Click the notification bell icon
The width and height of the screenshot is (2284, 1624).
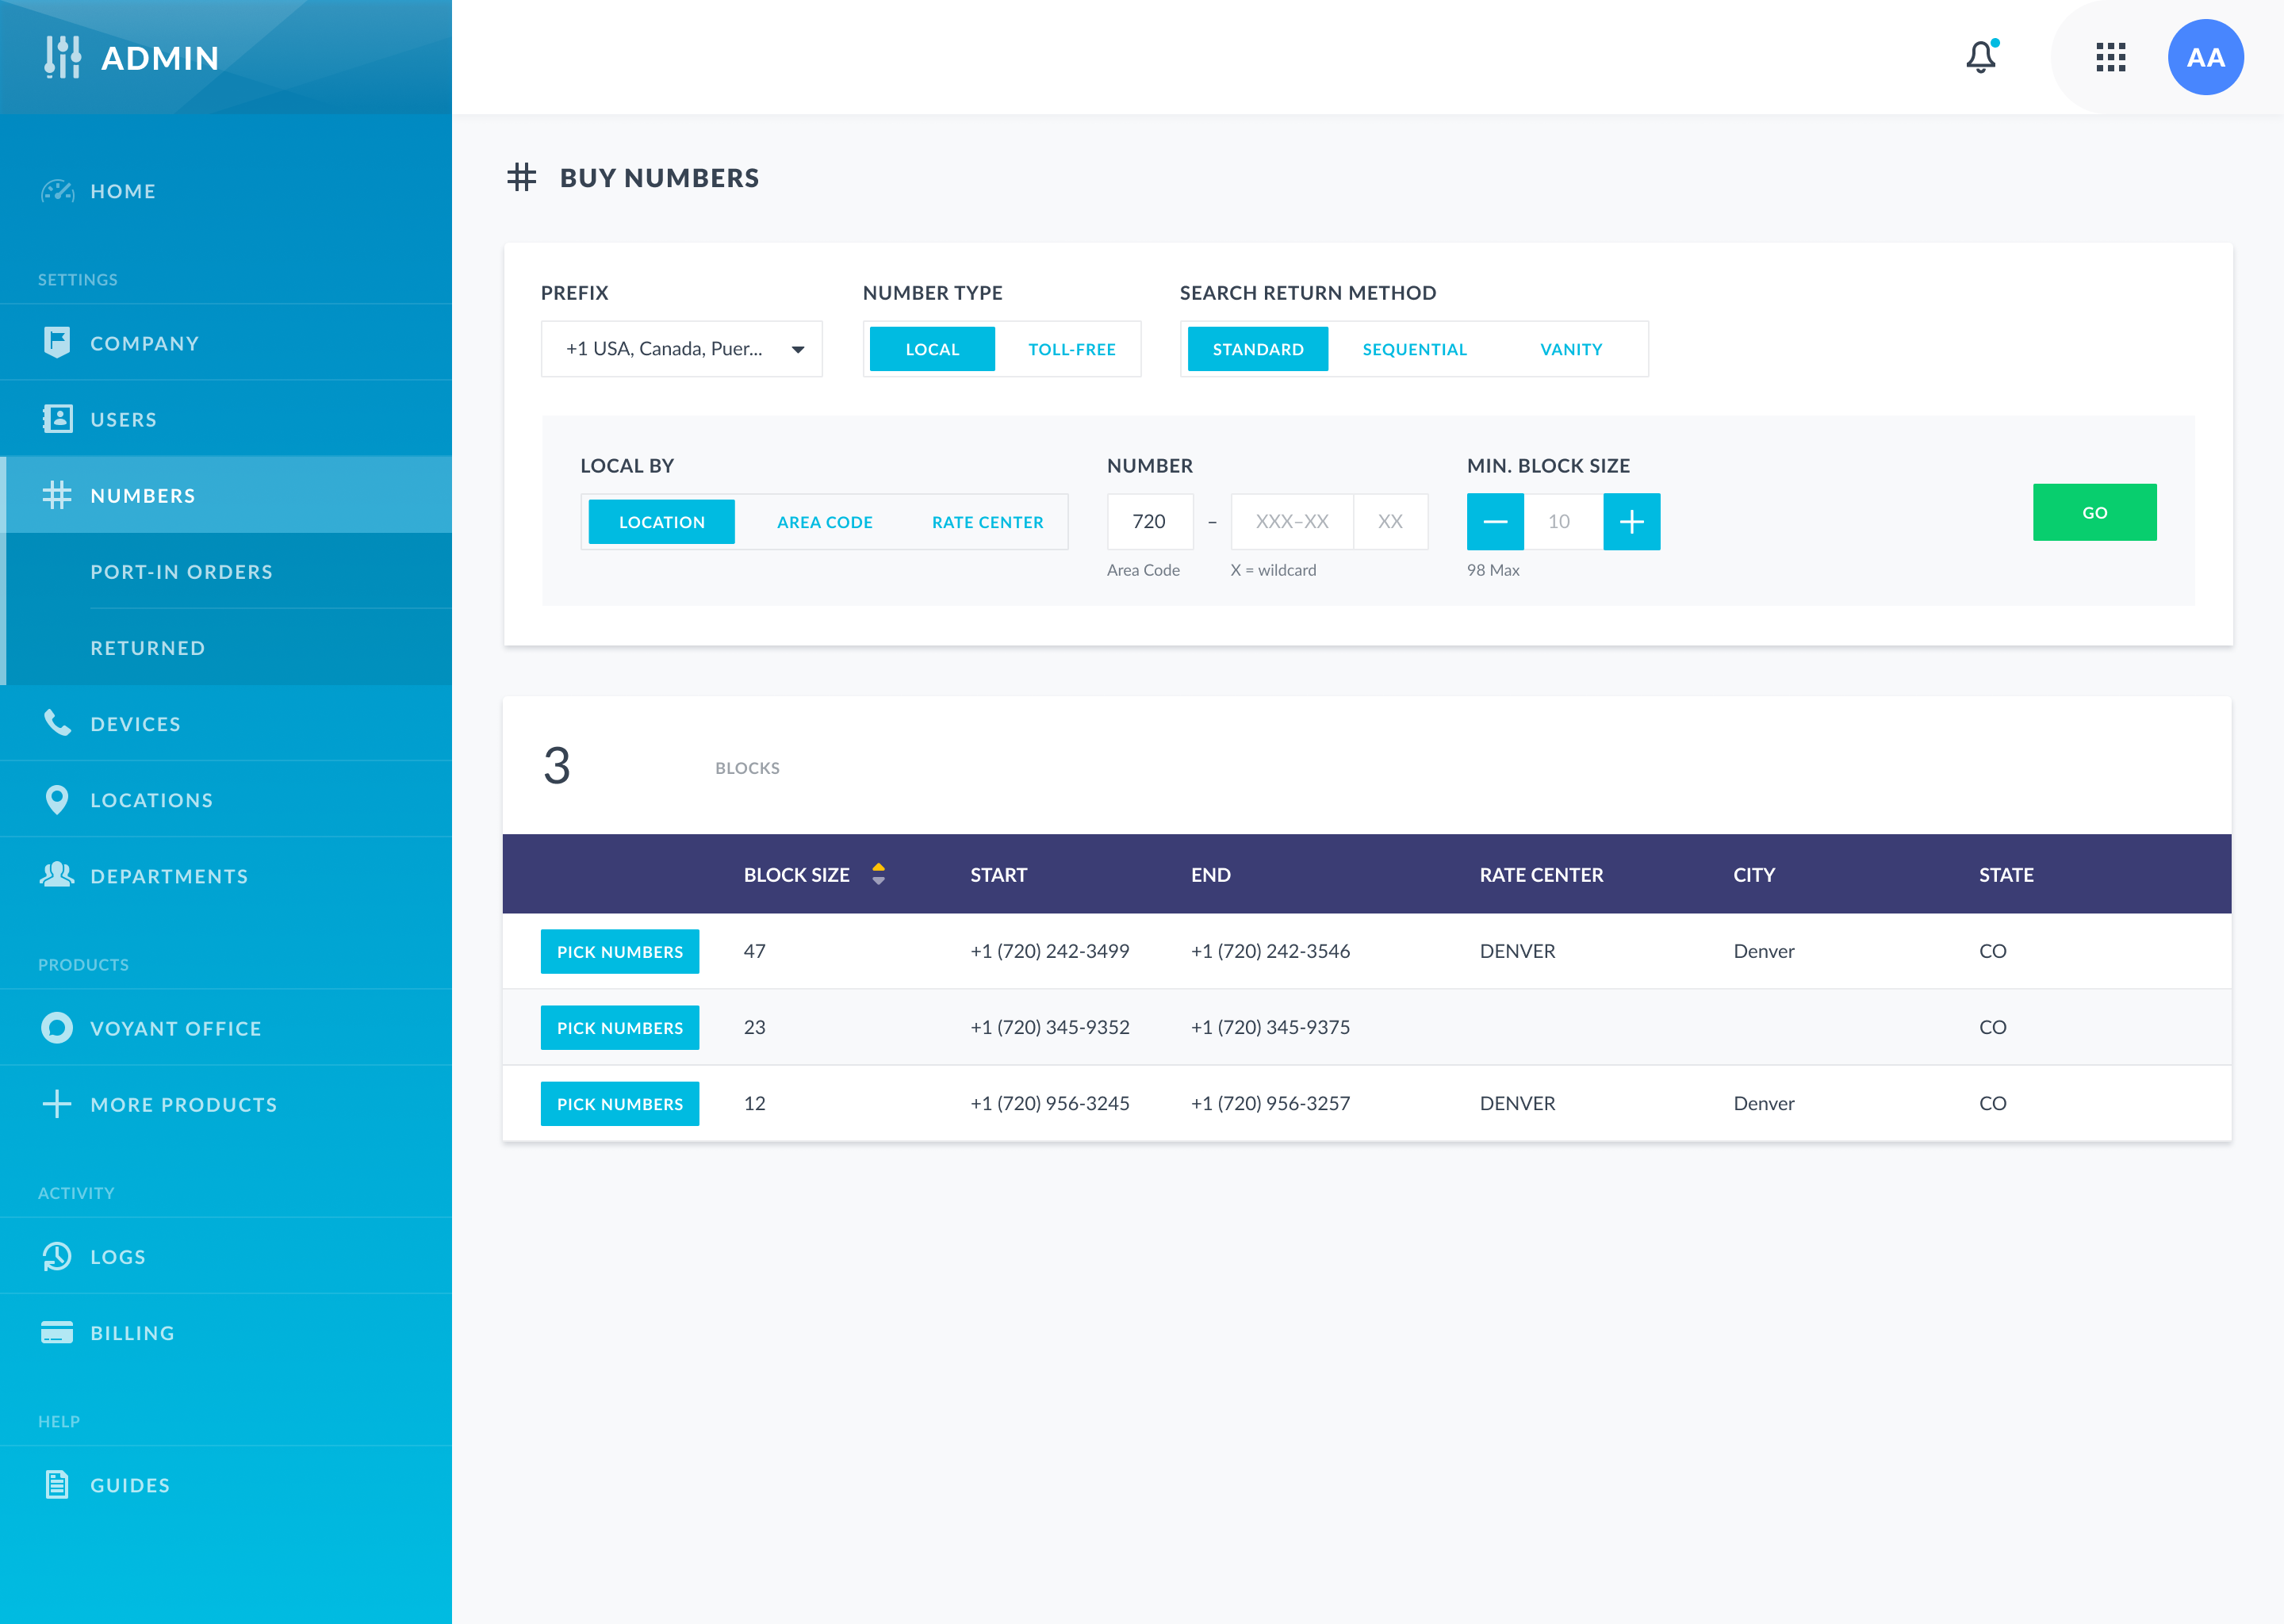coord(1980,57)
